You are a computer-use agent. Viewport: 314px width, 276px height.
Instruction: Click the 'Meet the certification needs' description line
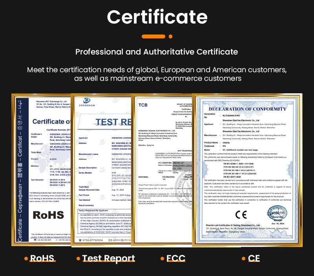pos(157,70)
